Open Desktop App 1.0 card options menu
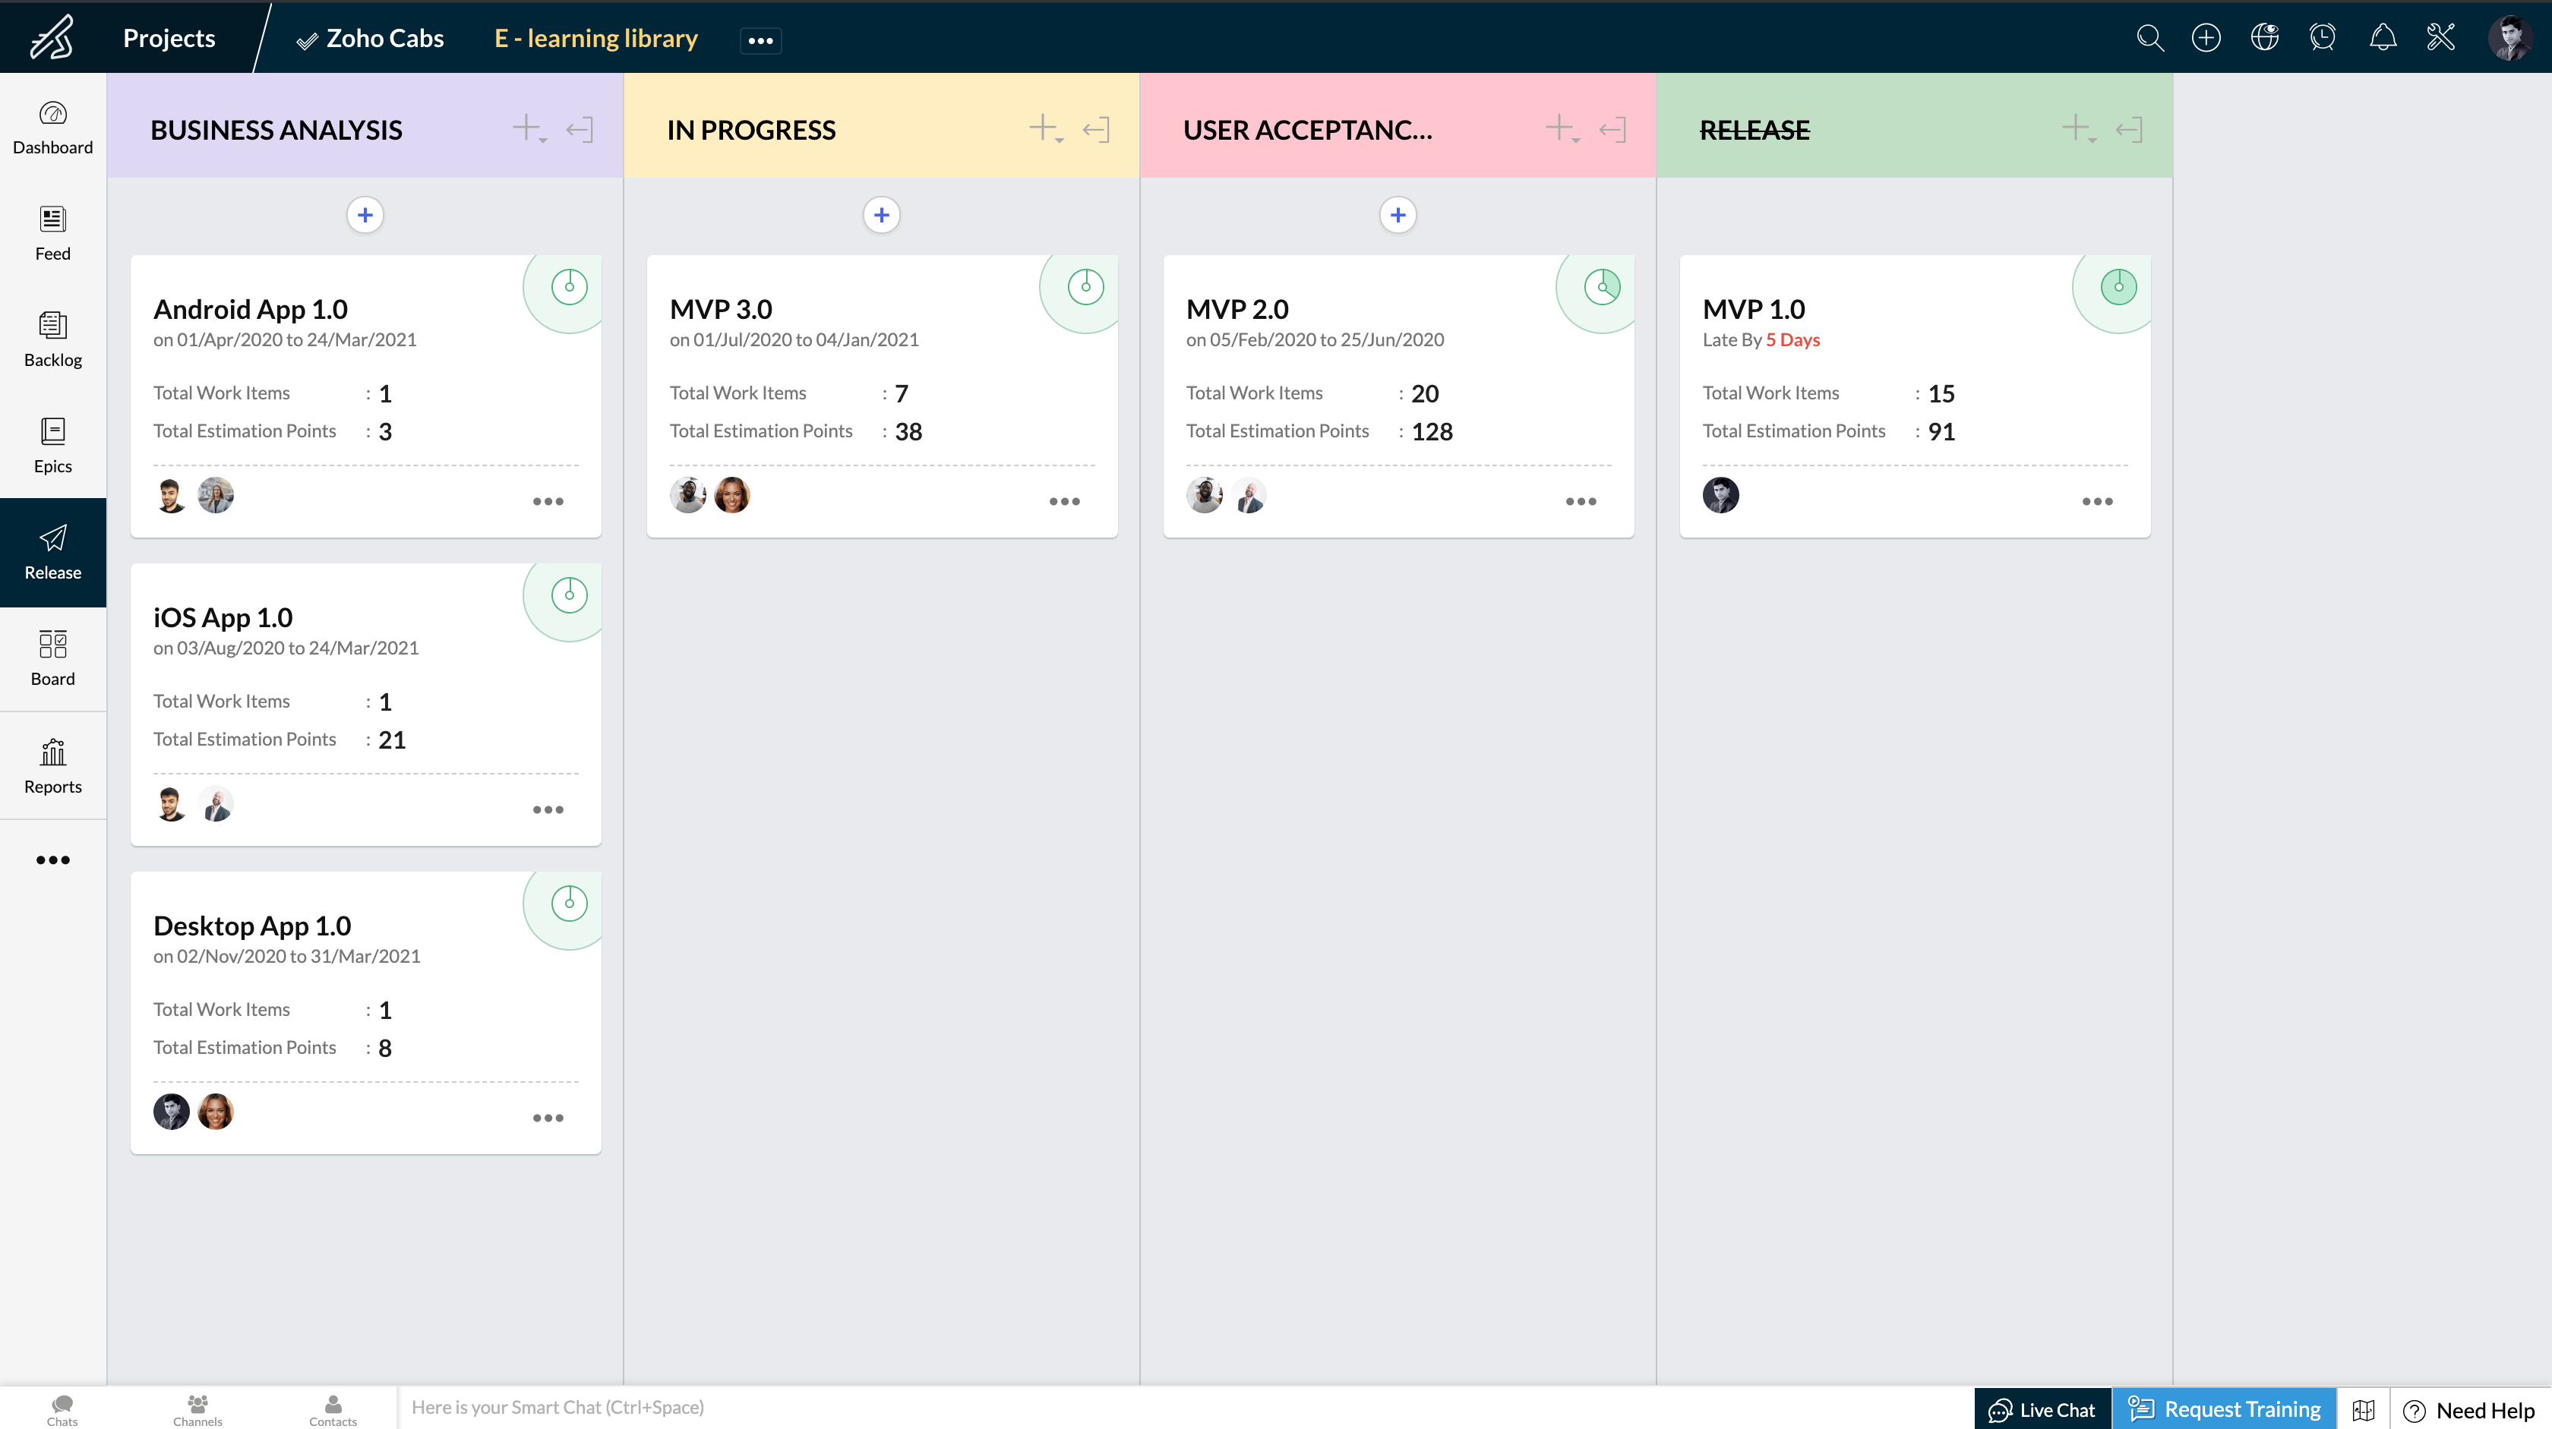The image size is (2552, 1429). [548, 1117]
